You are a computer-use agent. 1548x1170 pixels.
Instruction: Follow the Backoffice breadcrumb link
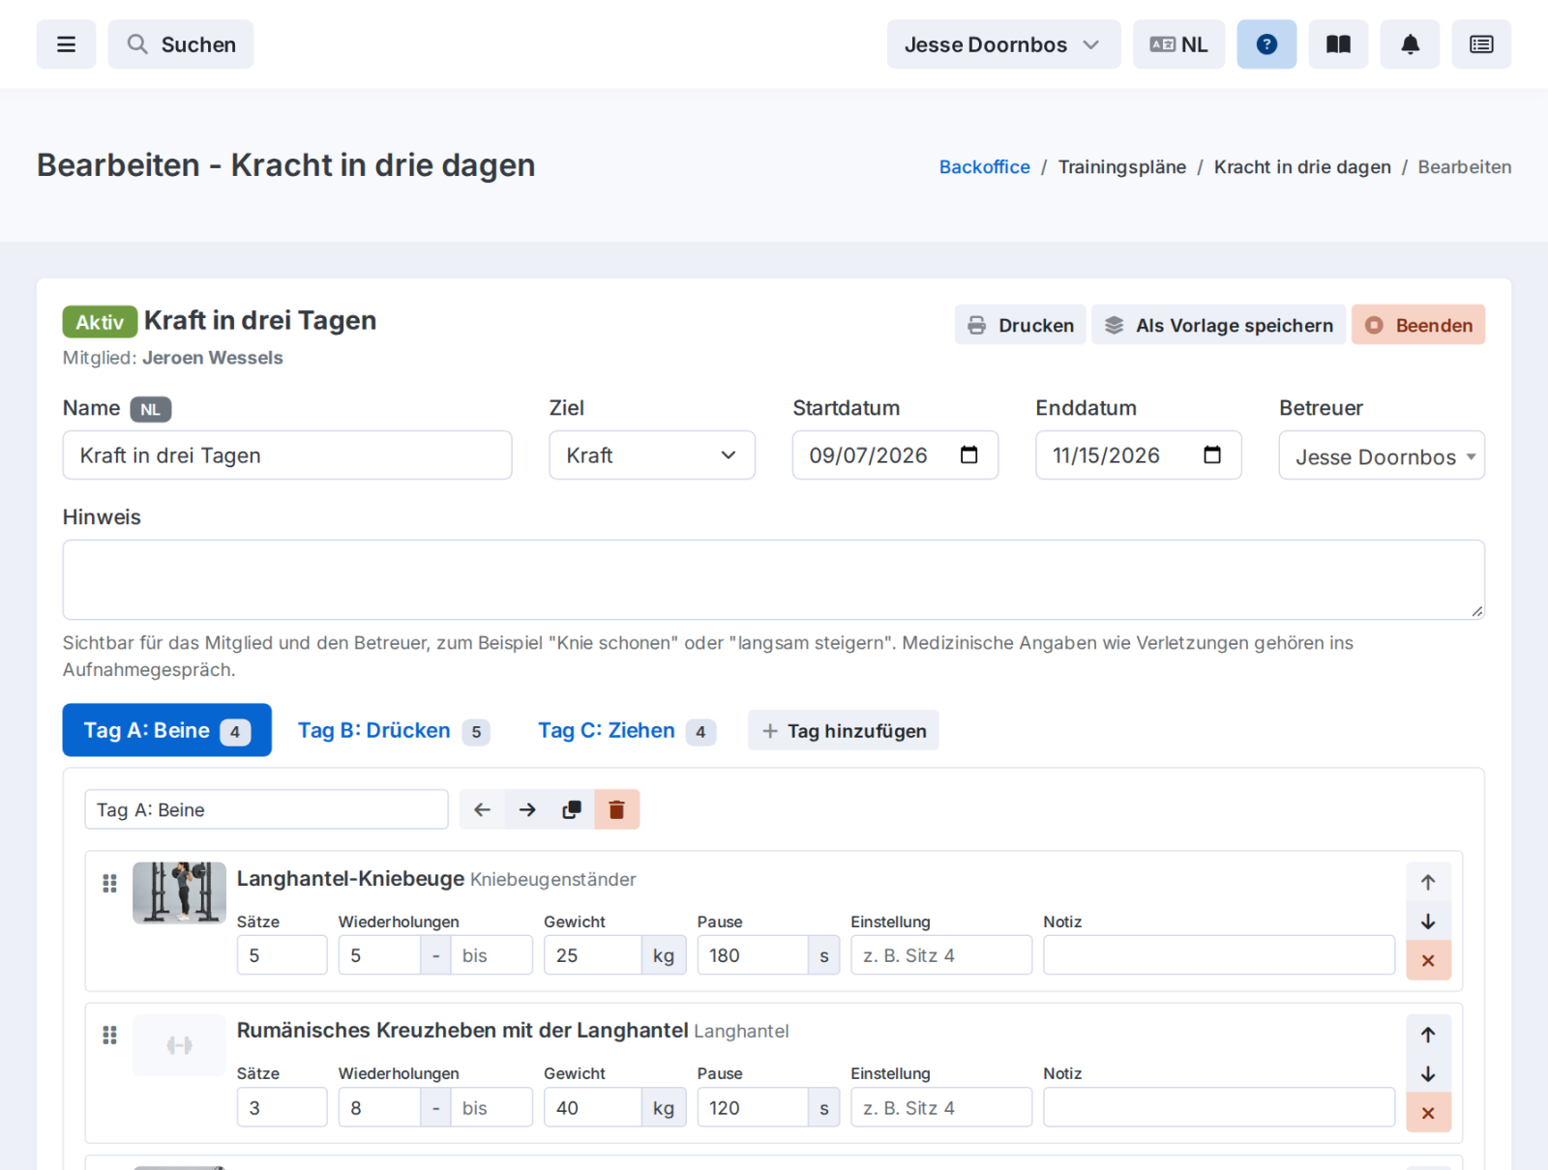click(x=984, y=167)
